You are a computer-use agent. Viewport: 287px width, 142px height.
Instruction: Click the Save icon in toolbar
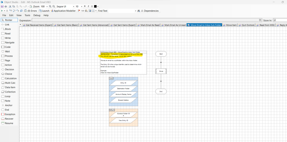[2, 6]
